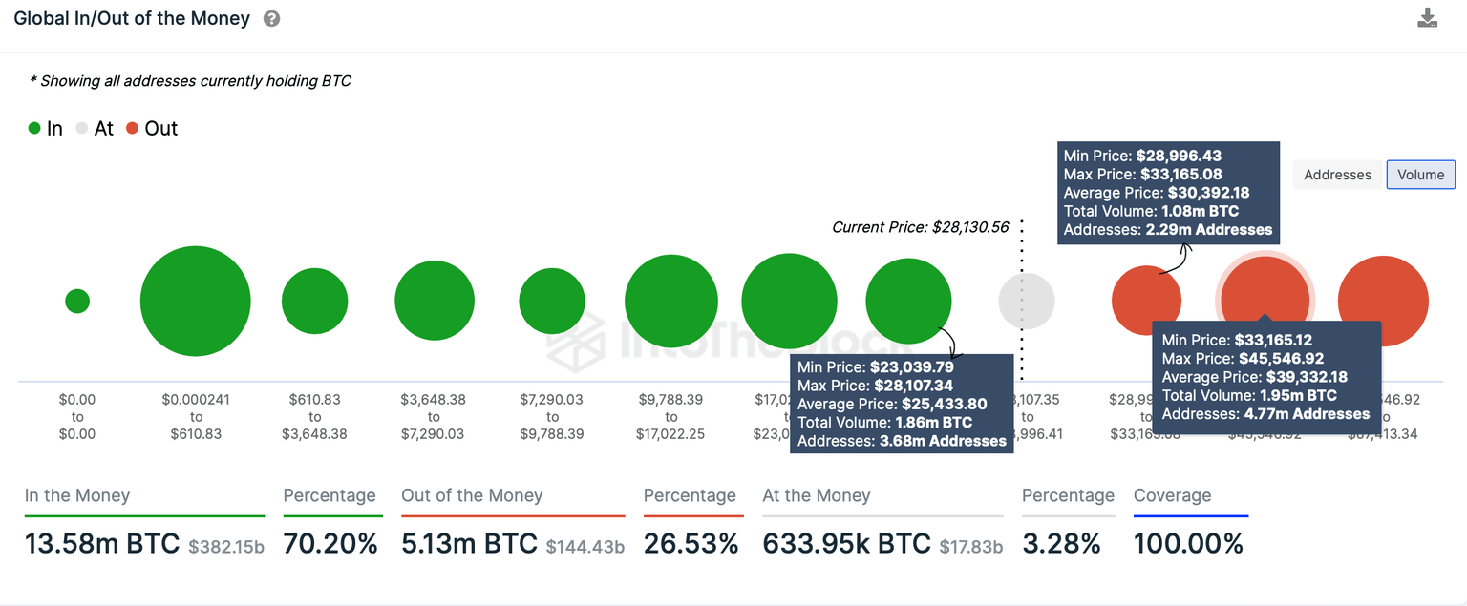
Task: Toggle the In legend series
Action: [x=45, y=129]
